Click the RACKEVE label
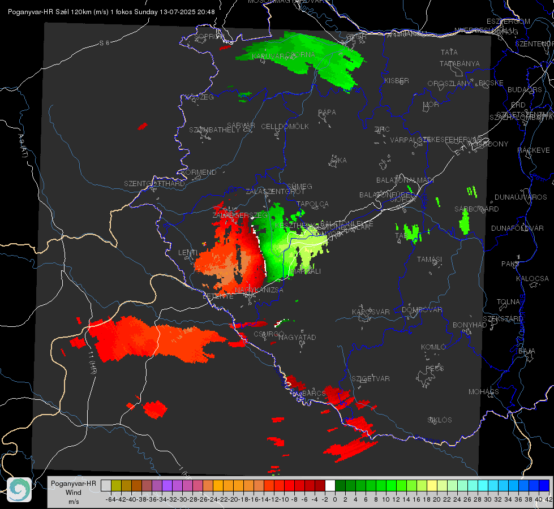The height and width of the screenshot is (509, 554). click(x=534, y=150)
